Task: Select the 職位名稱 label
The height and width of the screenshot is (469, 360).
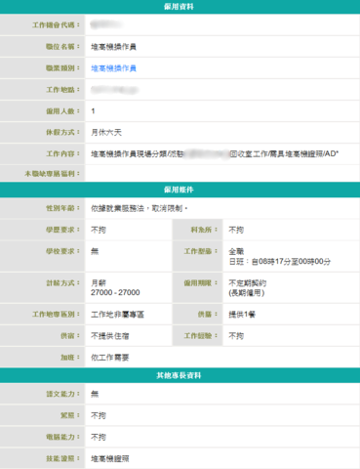Action: [x=62, y=47]
